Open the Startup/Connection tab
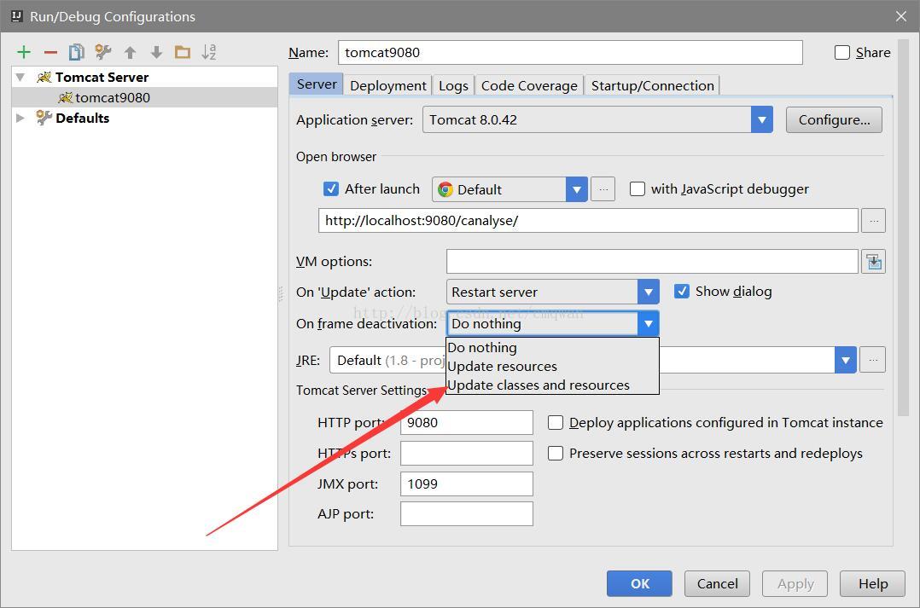The height and width of the screenshot is (608, 920). pyautogui.click(x=652, y=85)
